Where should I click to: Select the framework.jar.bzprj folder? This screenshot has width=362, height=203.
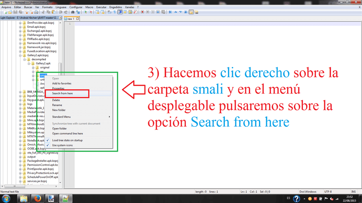39,47
